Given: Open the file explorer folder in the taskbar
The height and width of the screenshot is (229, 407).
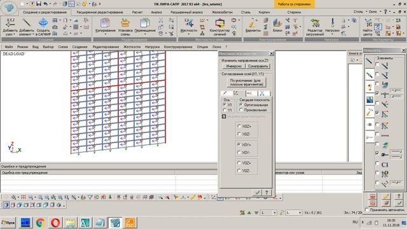Looking at the screenshot, I should pos(71,223).
